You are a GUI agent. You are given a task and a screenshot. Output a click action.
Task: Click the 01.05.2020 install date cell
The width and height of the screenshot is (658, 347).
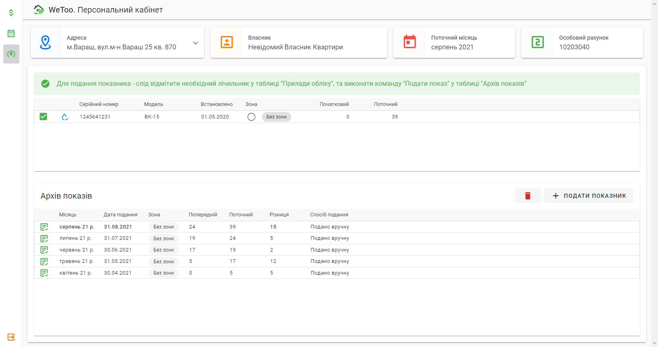coord(215,117)
